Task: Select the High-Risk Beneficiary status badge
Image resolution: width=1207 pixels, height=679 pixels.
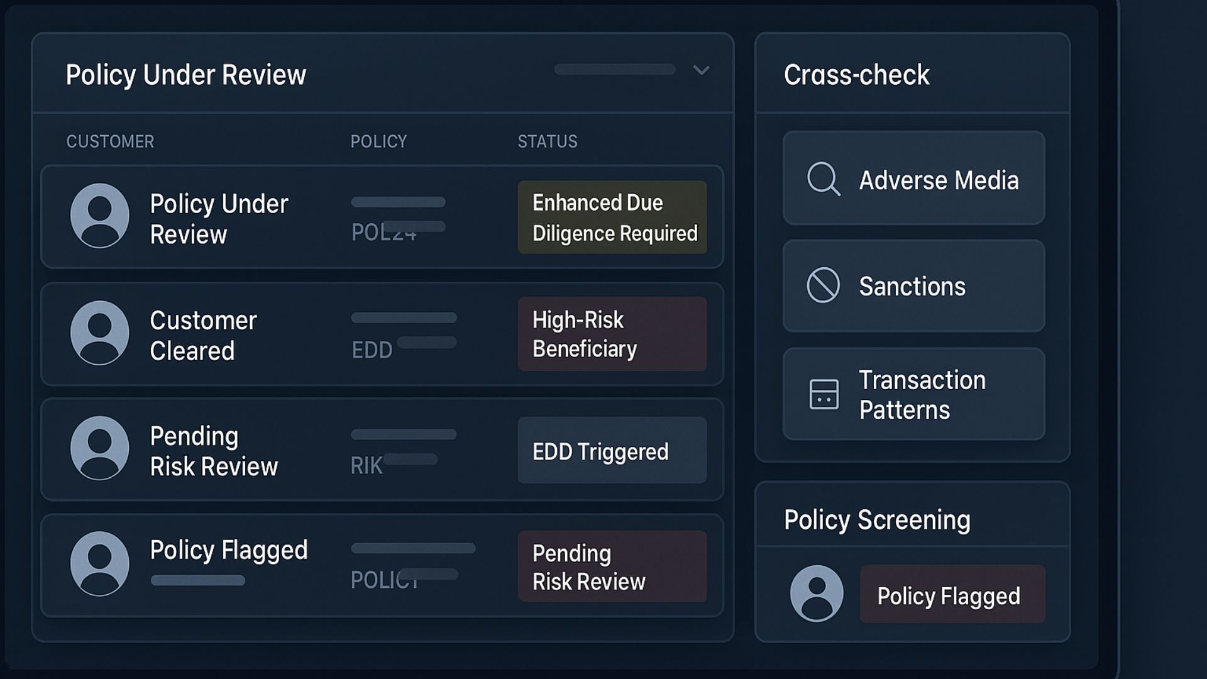Action: (x=612, y=334)
